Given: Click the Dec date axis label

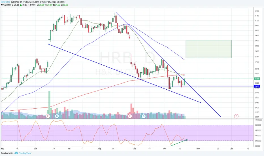Looking at the screenshot, I should click(x=231, y=149).
